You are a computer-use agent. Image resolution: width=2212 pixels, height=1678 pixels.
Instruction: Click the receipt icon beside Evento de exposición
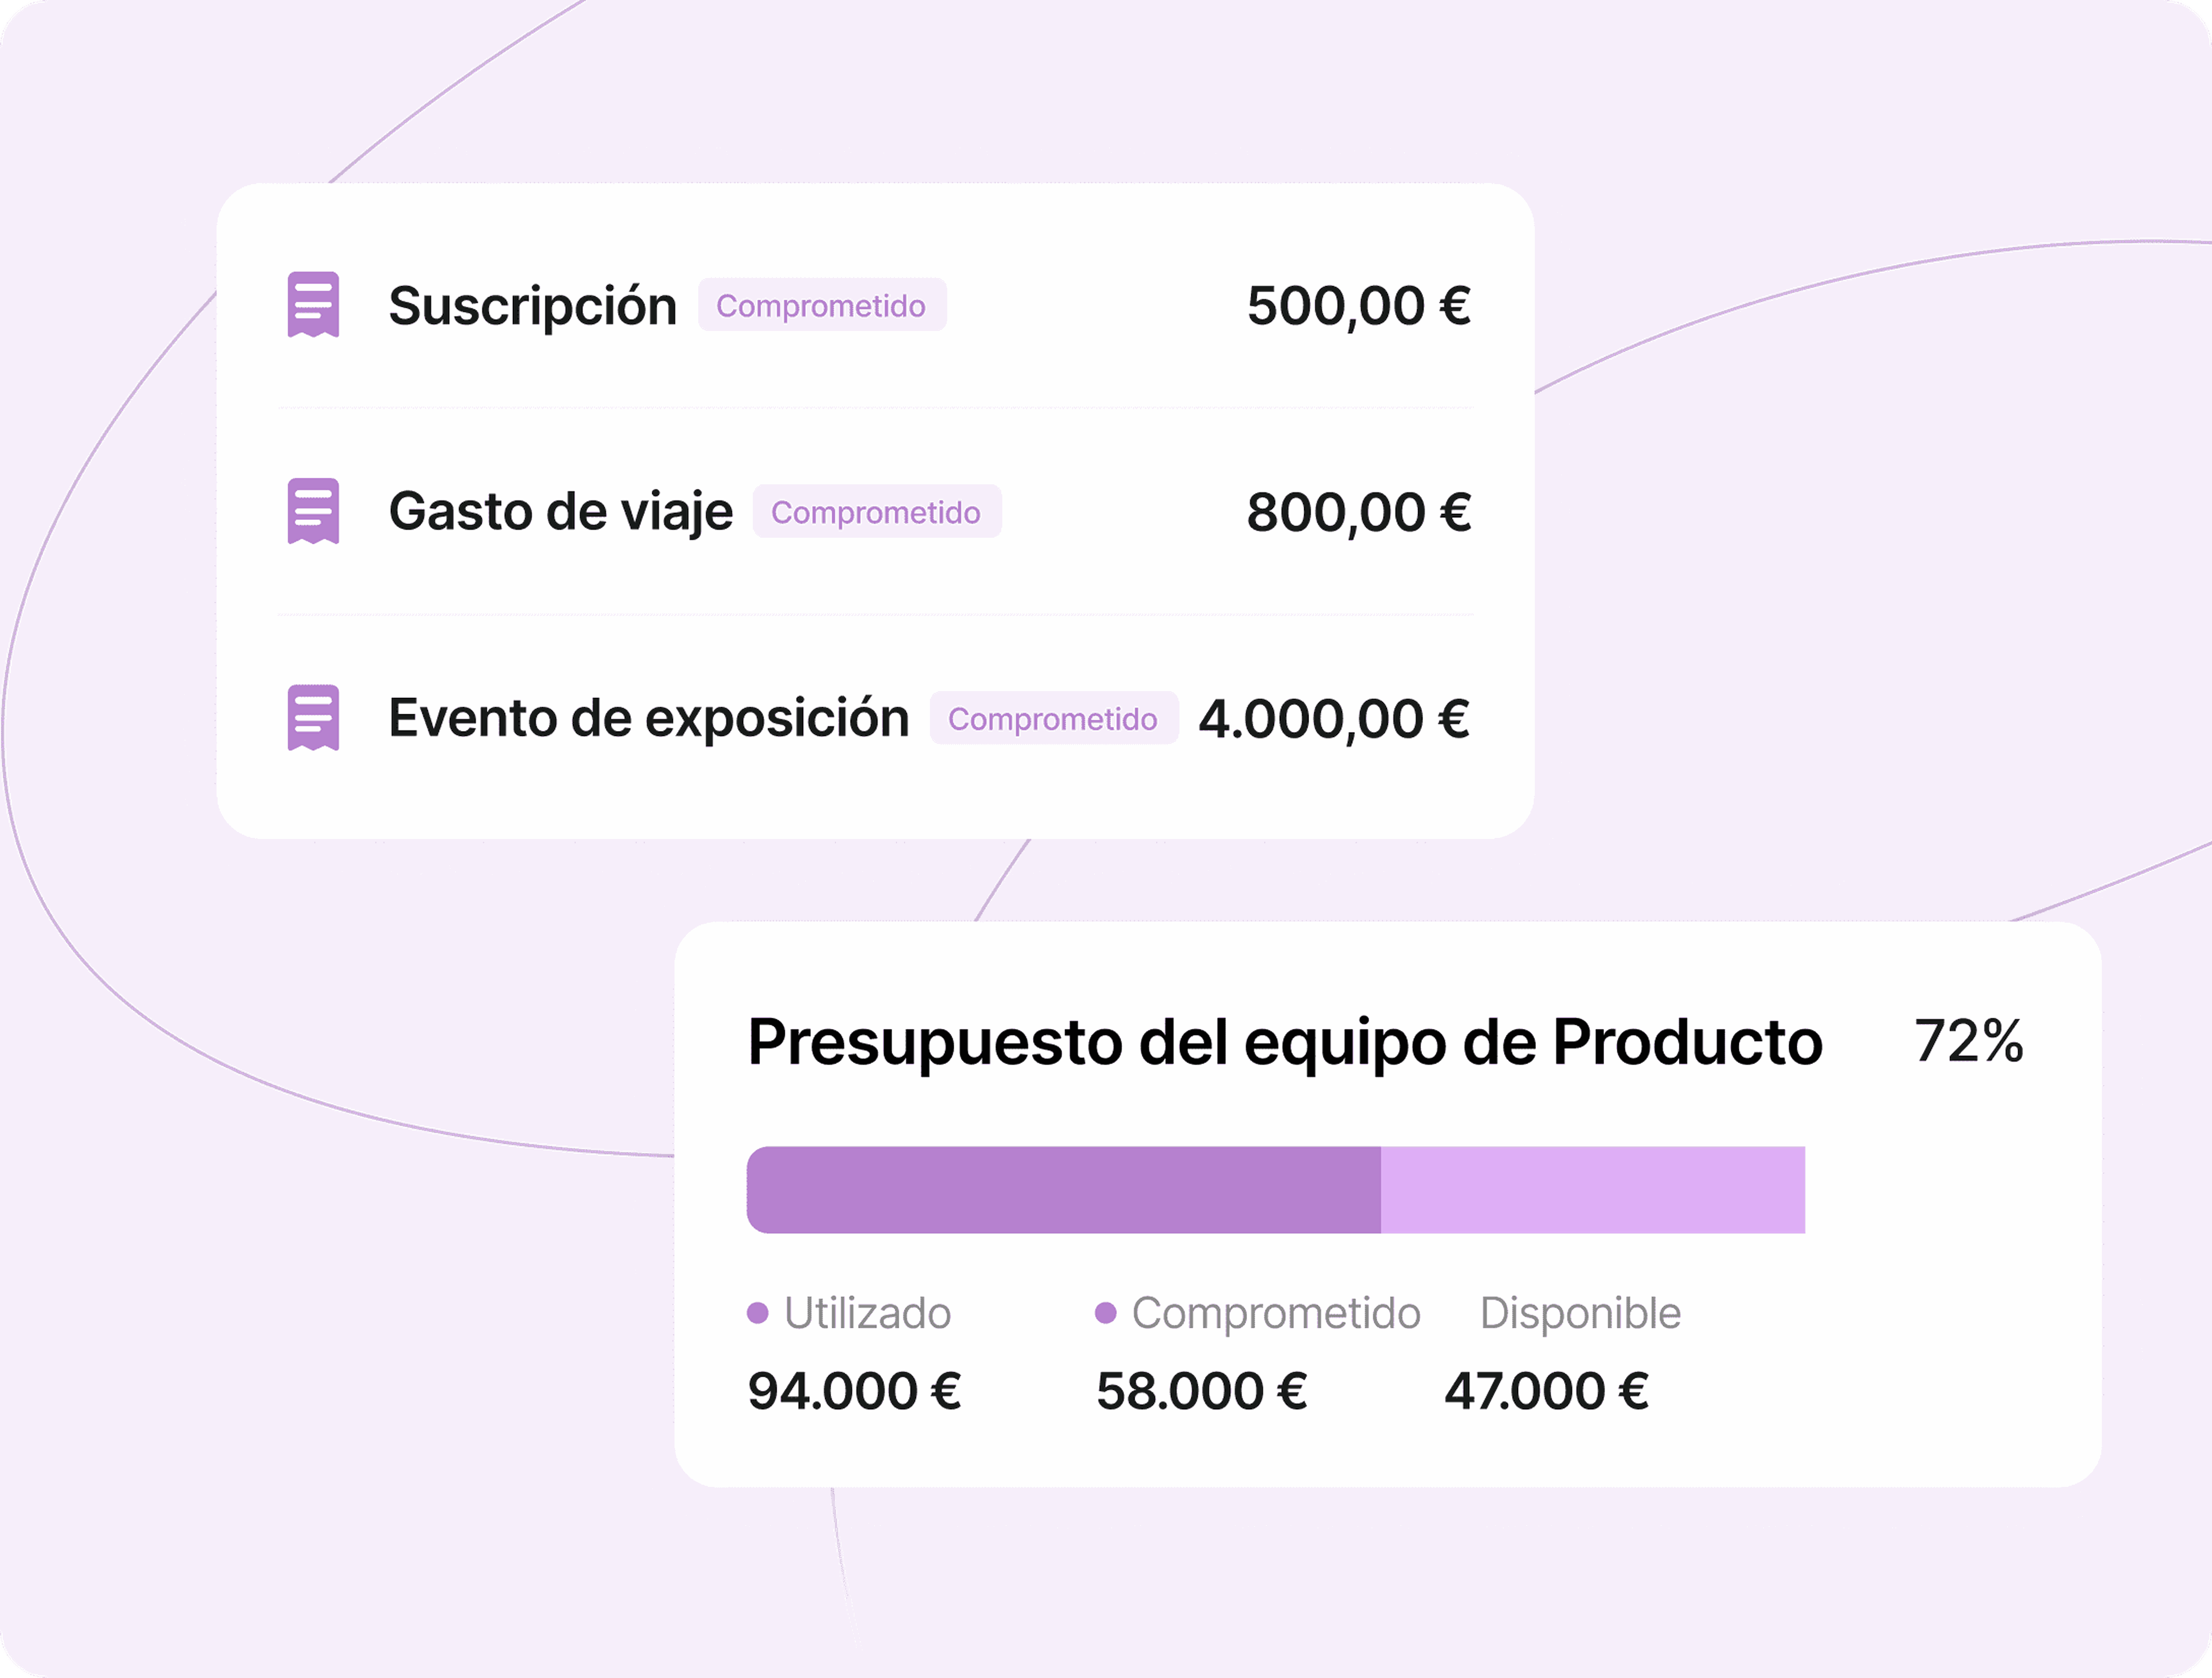(x=313, y=717)
